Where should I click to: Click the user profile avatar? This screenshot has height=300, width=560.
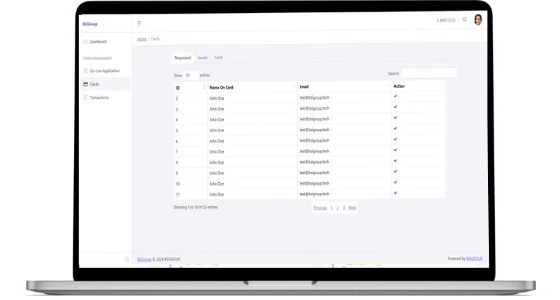point(478,20)
